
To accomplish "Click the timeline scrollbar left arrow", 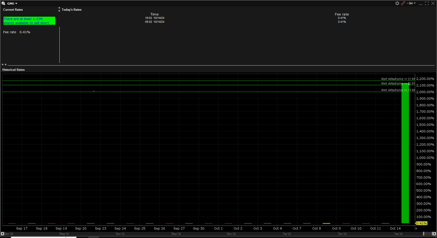I will click(3, 234).
